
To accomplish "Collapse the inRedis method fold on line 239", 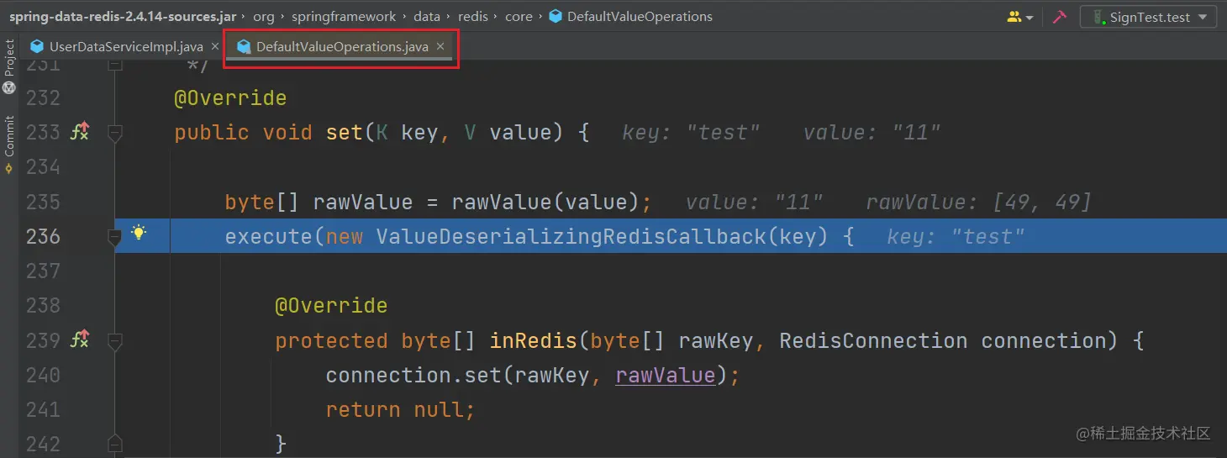I will pyautogui.click(x=116, y=340).
